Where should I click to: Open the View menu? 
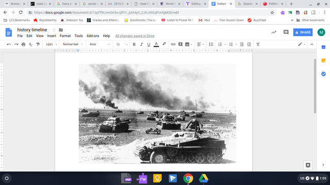tap(40, 36)
